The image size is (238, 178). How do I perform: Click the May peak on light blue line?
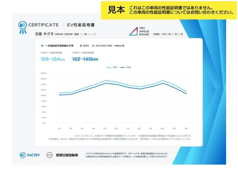[106, 81]
